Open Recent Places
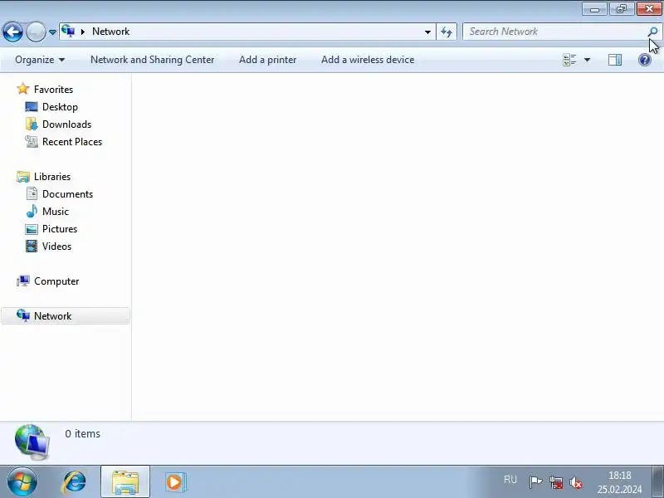The image size is (664, 498). [x=72, y=141]
